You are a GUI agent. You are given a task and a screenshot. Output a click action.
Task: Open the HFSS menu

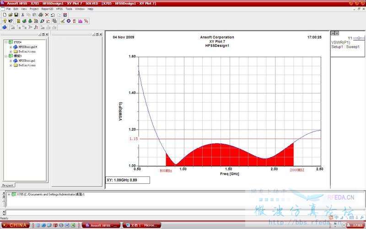(x=59, y=9)
